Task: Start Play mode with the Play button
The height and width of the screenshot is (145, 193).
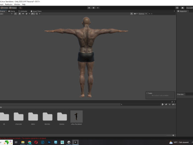Action: point(89,8)
